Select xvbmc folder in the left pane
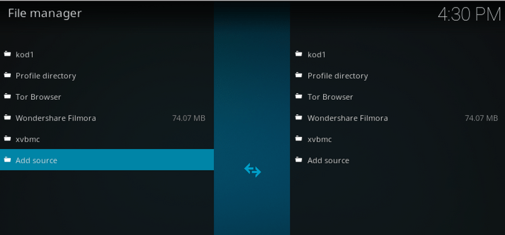The image size is (505, 235). tap(107, 139)
